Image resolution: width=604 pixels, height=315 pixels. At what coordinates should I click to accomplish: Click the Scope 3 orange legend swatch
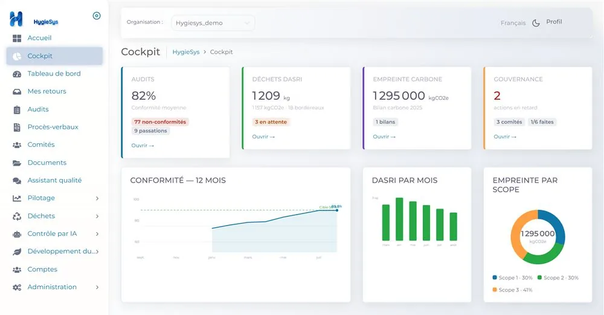coord(495,290)
